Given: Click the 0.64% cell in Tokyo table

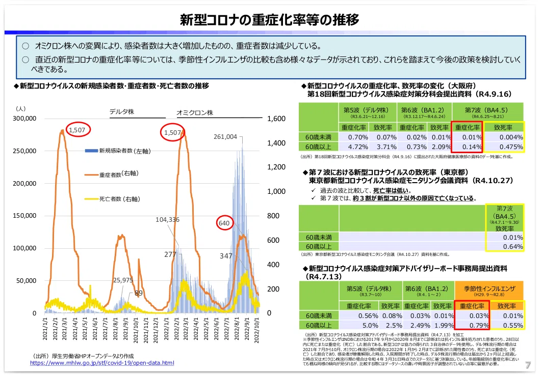Looking at the screenshot, I should coord(505,246).
